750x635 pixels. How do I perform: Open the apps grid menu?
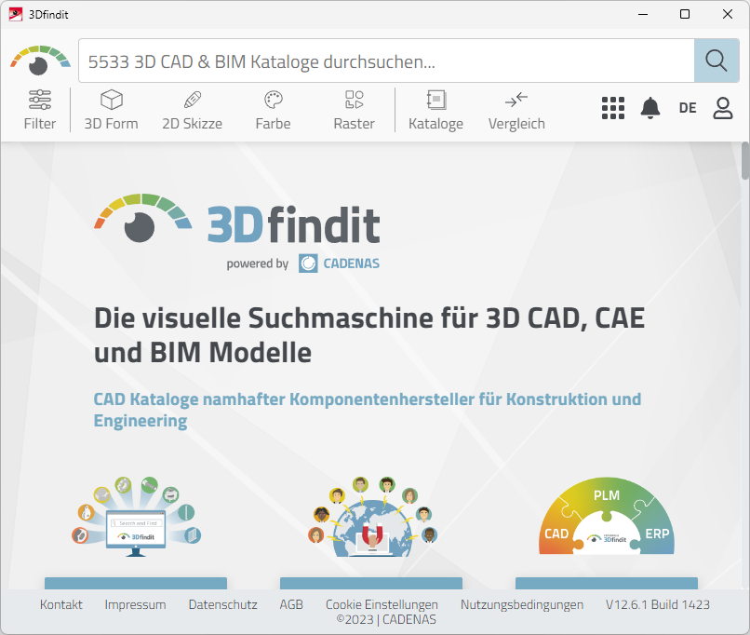click(613, 108)
